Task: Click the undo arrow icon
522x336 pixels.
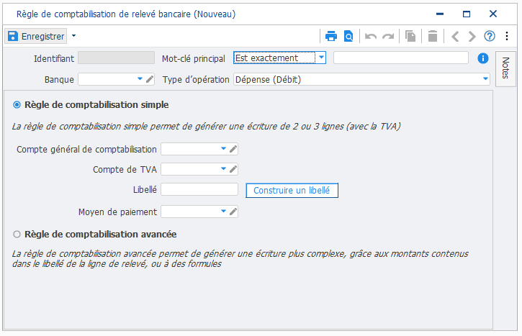Action: click(371, 36)
